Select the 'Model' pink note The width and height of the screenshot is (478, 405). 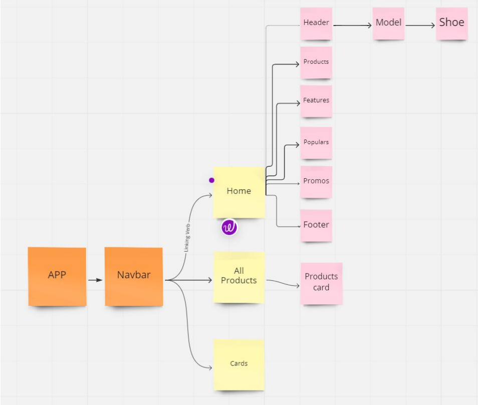click(x=388, y=23)
